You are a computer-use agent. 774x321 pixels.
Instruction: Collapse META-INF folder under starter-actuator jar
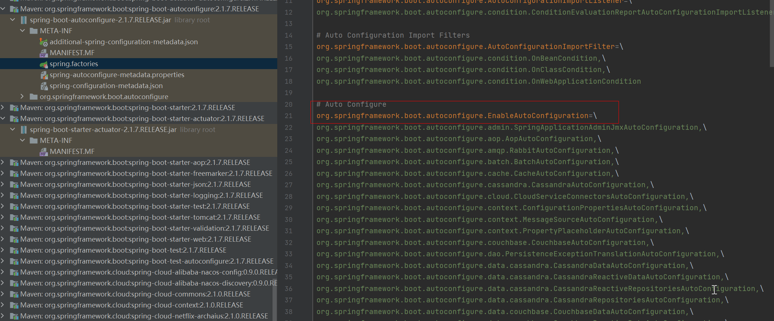[x=22, y=140]
